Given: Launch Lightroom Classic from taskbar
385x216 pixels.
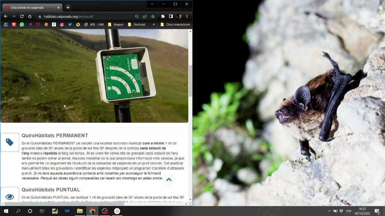Looking at the screenshot, I should click(67, 211).
